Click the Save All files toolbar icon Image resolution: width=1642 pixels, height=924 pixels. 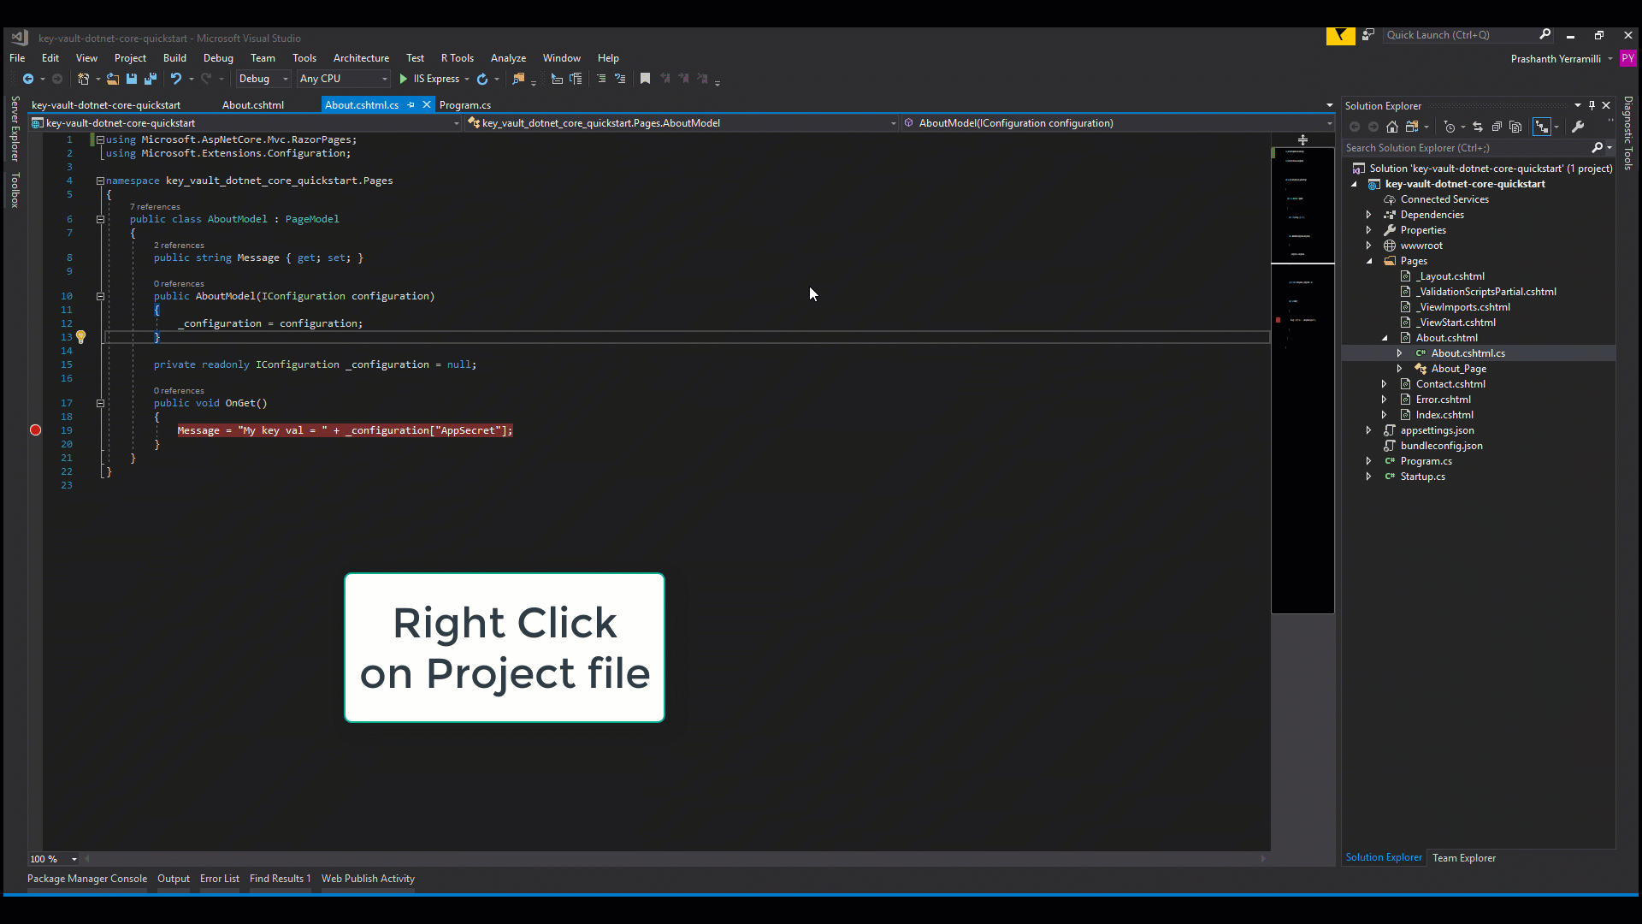(x=150, y=78)
